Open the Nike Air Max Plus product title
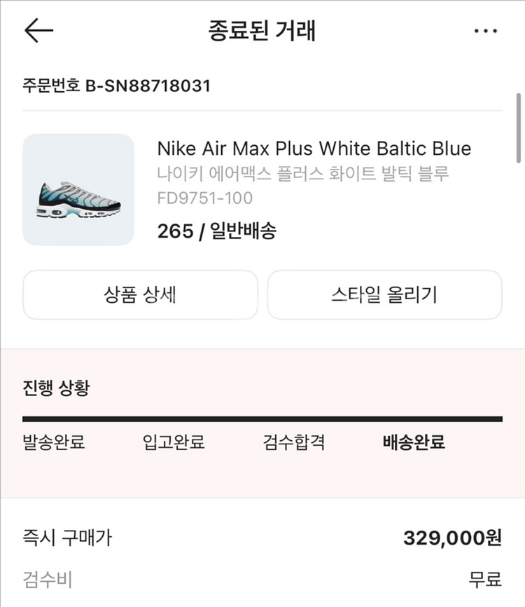525x607 pixels. click(x=314, y=149)
